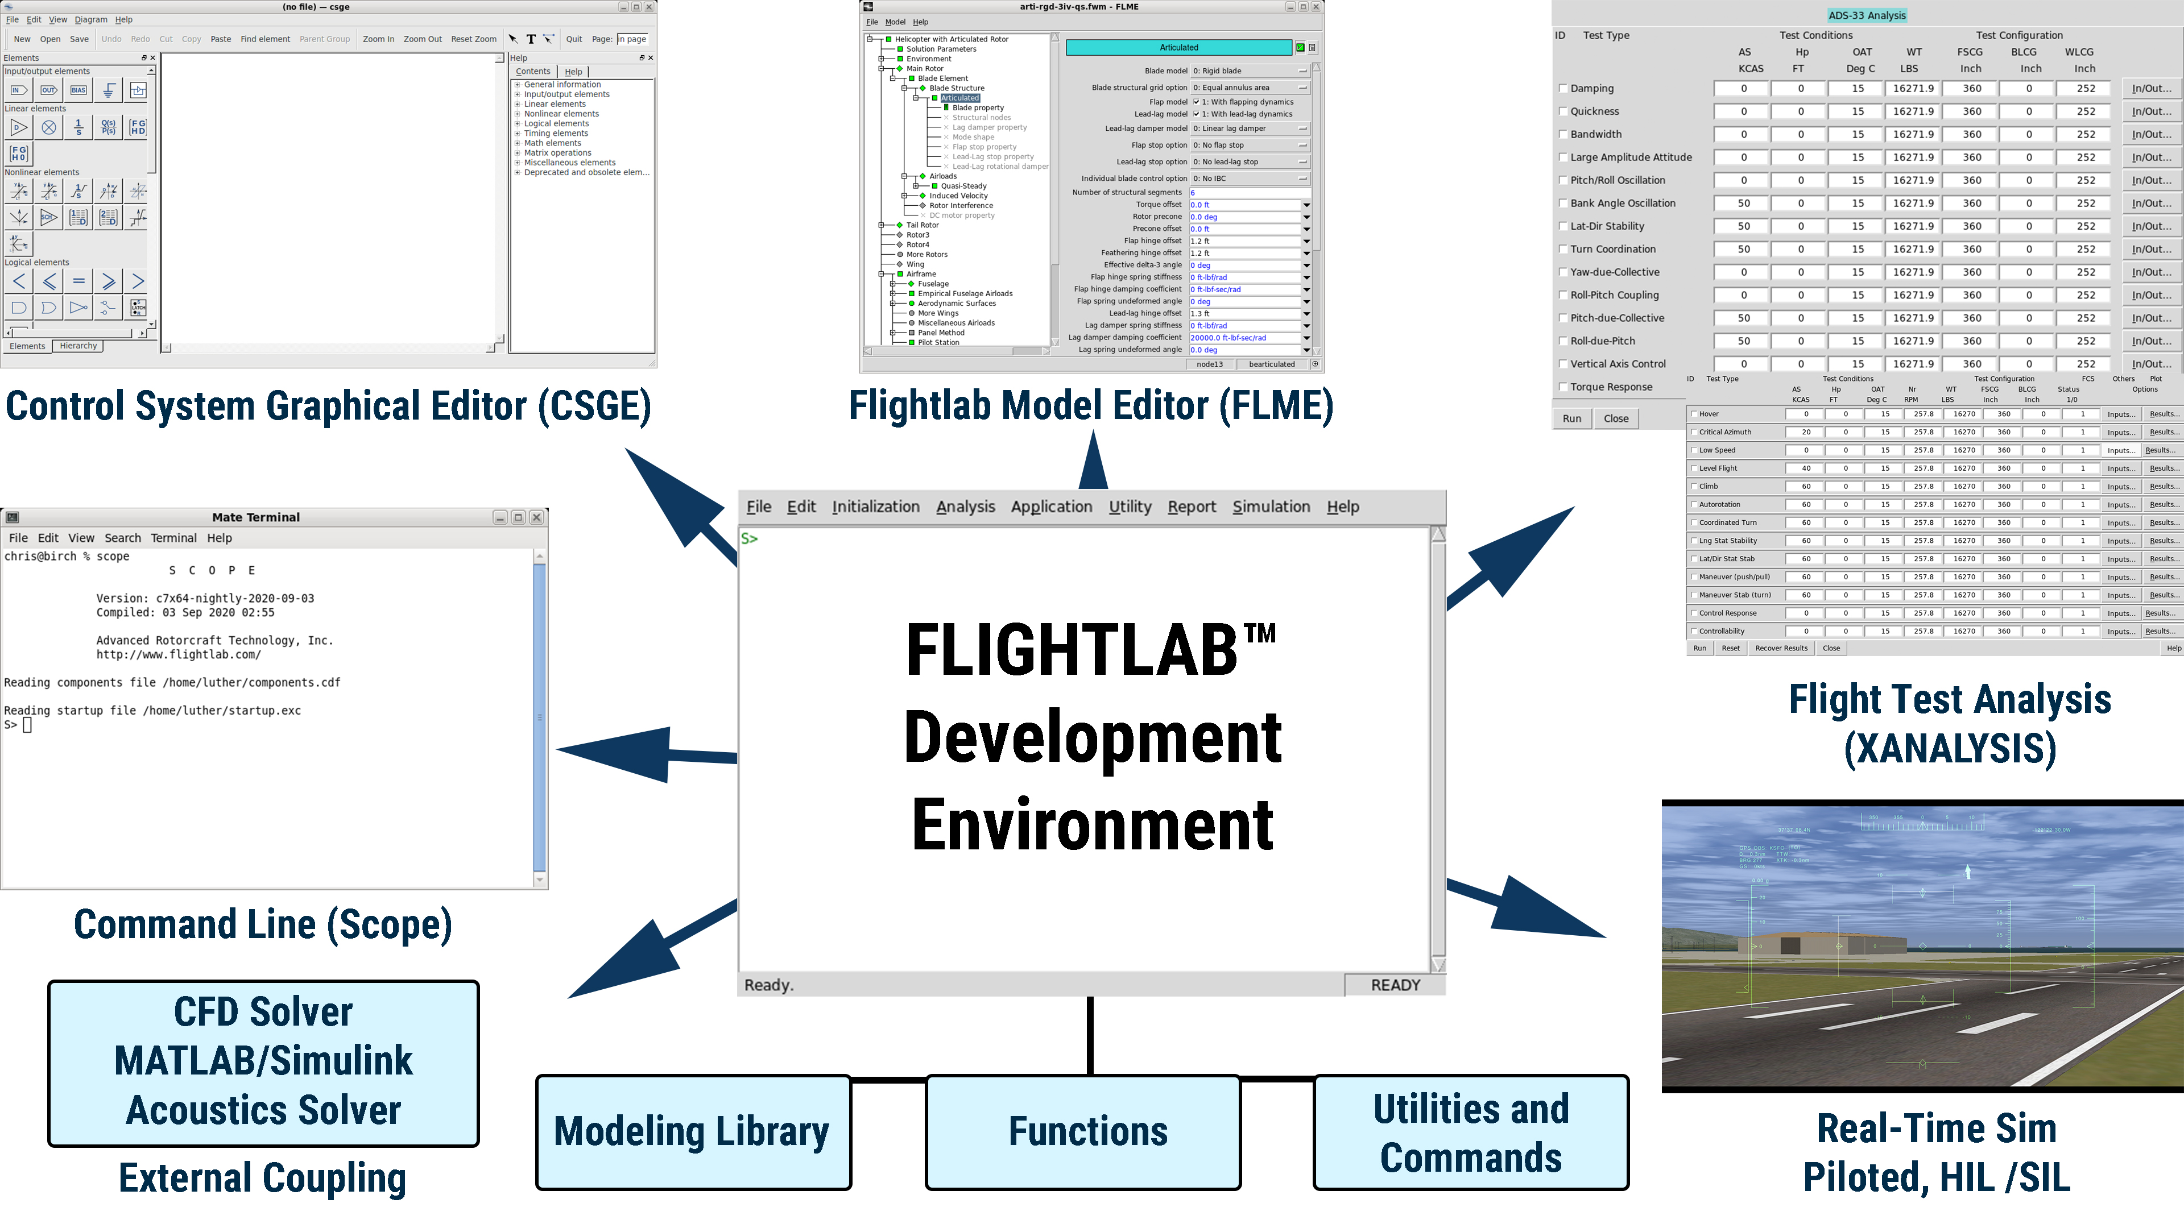Choose the equals comparison logical element
This screenshot has width=2184, height=1228.
click(x=79, y=281)
